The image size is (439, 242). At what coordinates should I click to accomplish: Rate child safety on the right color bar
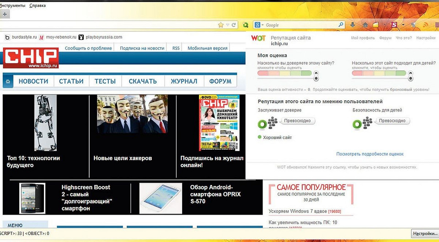[x=379, y=73]
